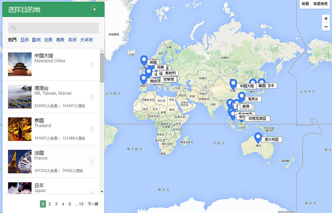Select current page 1 button
This screenshot has height=213, width=332.
click(x=43, y=204)
